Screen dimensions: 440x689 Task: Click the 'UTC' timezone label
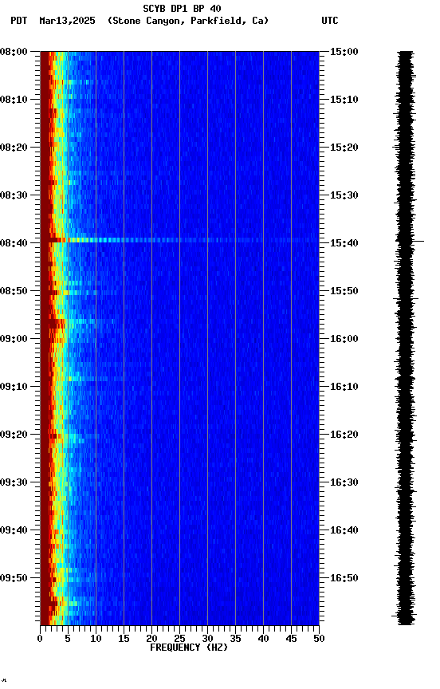[330, 21]
